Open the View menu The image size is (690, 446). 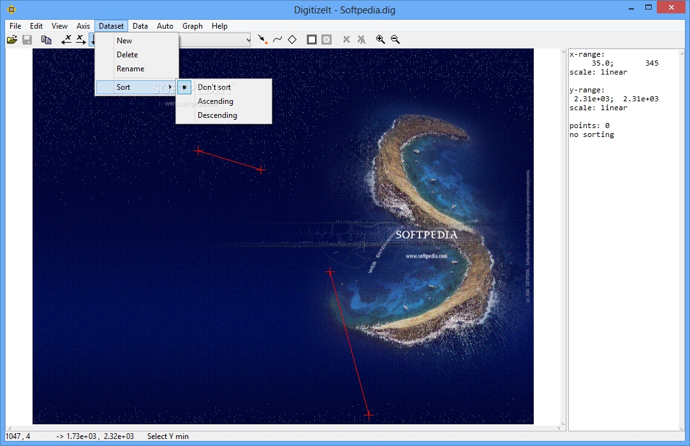click(59, 26)
